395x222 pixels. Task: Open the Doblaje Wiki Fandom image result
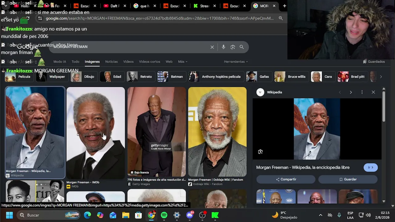click(x=217, y=132)
